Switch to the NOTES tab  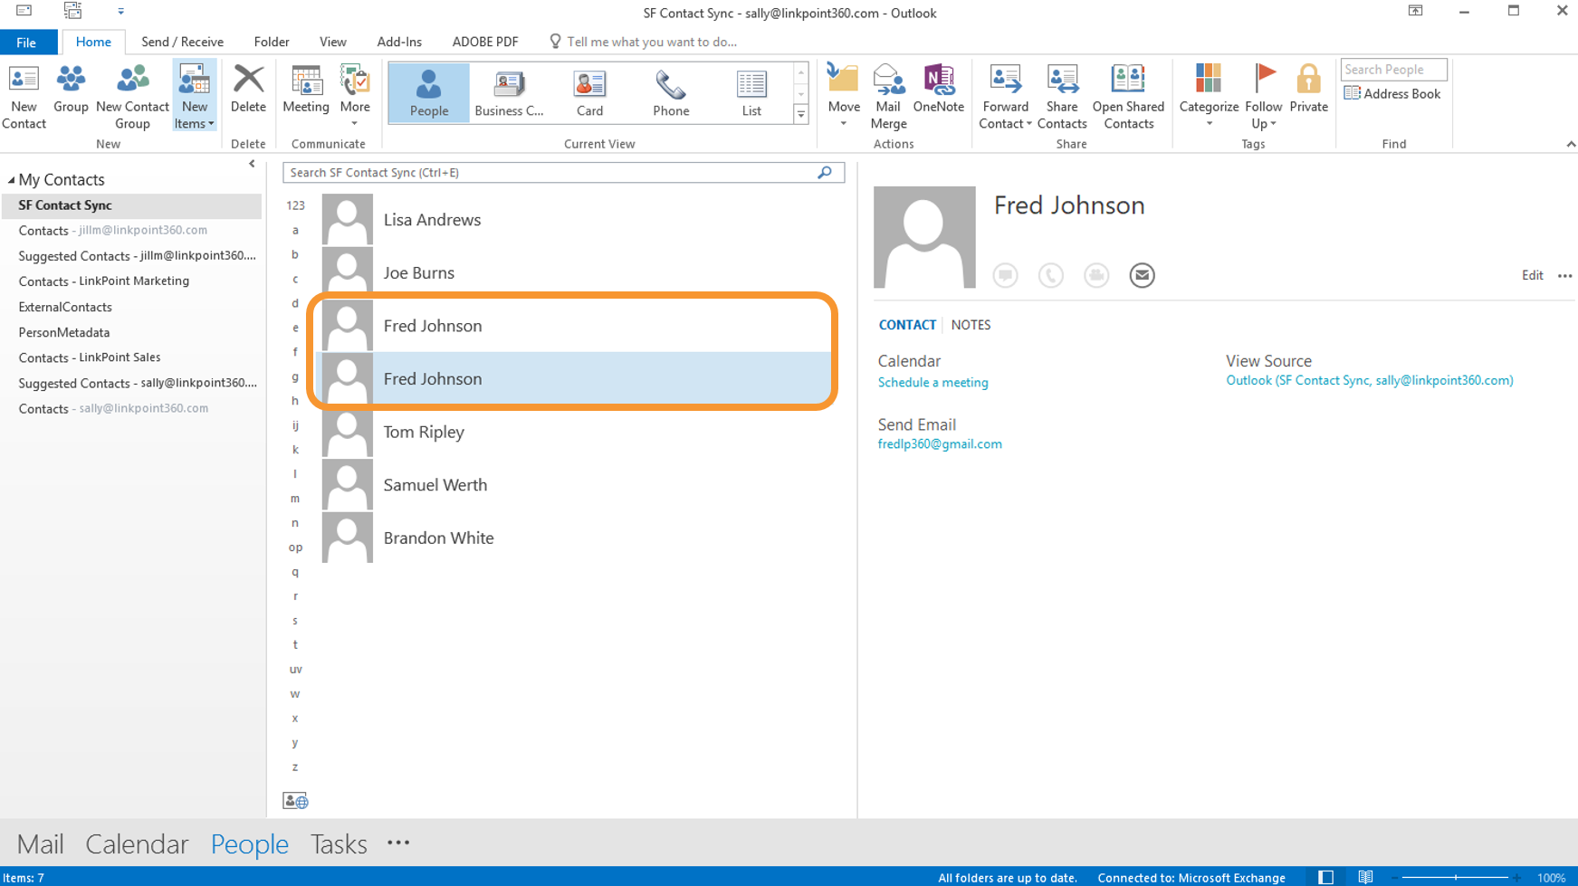[x=971, y=325]
